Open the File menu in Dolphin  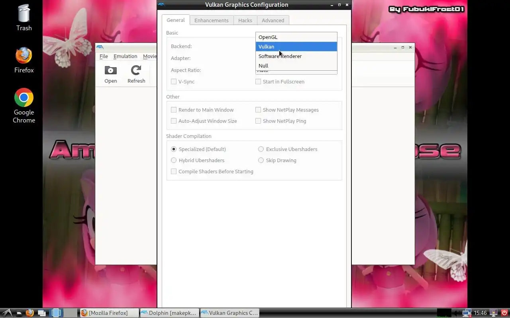tap(104, 56)
